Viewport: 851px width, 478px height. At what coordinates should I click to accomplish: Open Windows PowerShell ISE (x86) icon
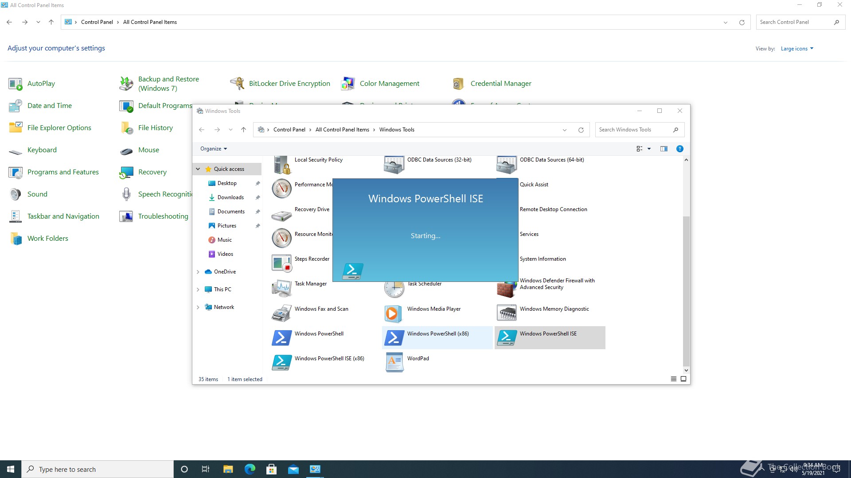282,363
